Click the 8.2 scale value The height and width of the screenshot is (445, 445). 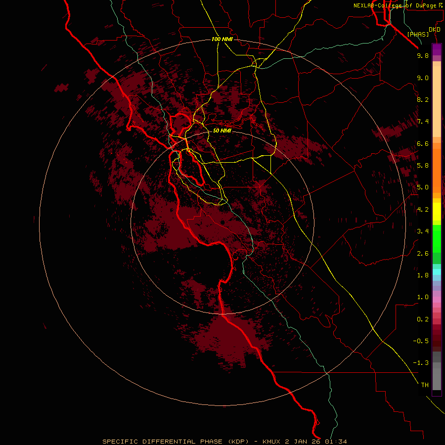click(x=423, y=99)
